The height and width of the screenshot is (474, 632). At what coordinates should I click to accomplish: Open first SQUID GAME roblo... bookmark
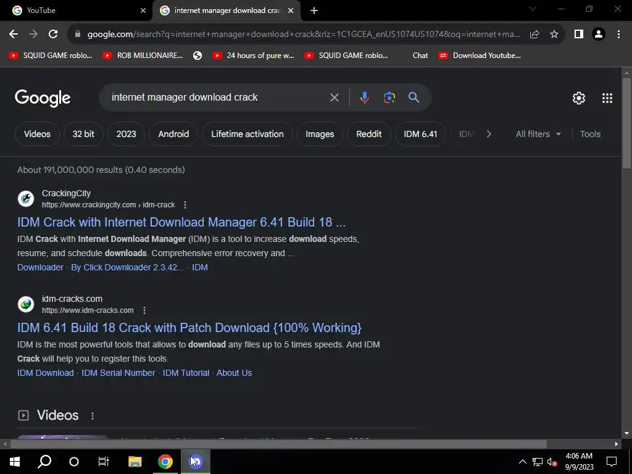[51, 56]
